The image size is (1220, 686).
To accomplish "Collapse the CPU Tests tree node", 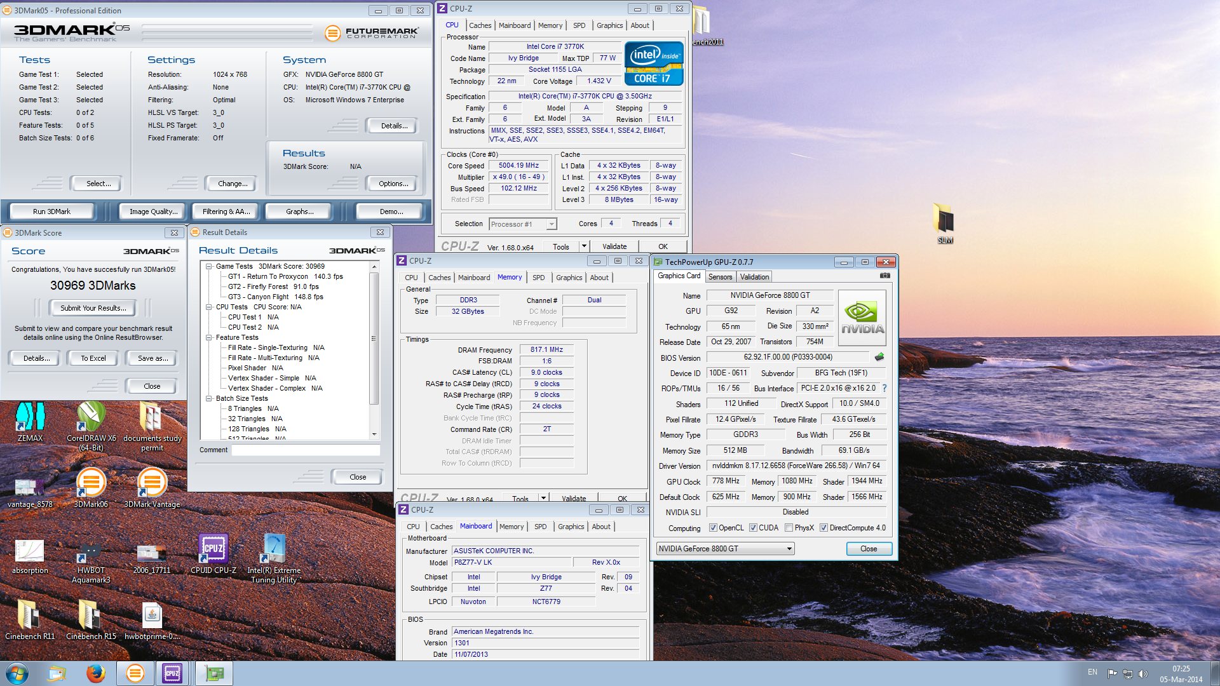I will [208, 307].
